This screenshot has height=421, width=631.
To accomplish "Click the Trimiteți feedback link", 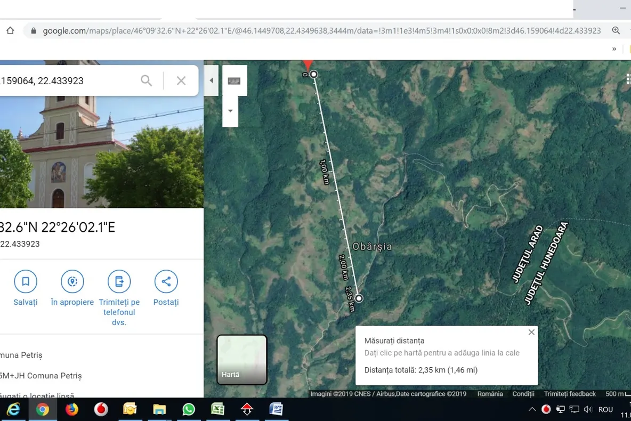I will [x=569, y=394].
